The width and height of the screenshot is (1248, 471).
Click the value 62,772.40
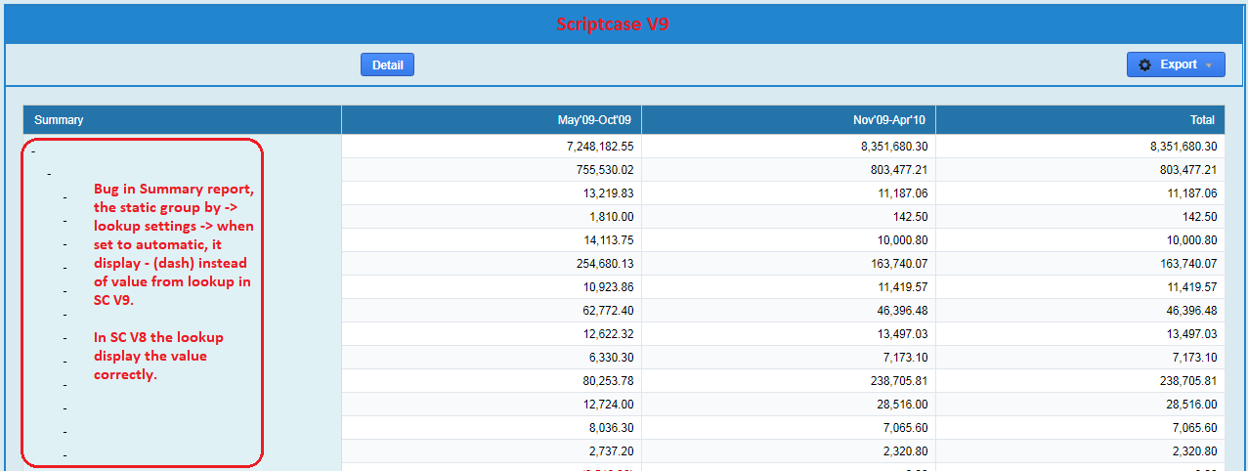pyautogui.click(x=609, y=311)
